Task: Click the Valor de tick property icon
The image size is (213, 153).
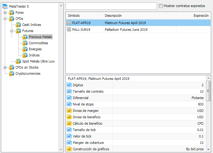Action: pyautogui.click(x=69, y=136)
